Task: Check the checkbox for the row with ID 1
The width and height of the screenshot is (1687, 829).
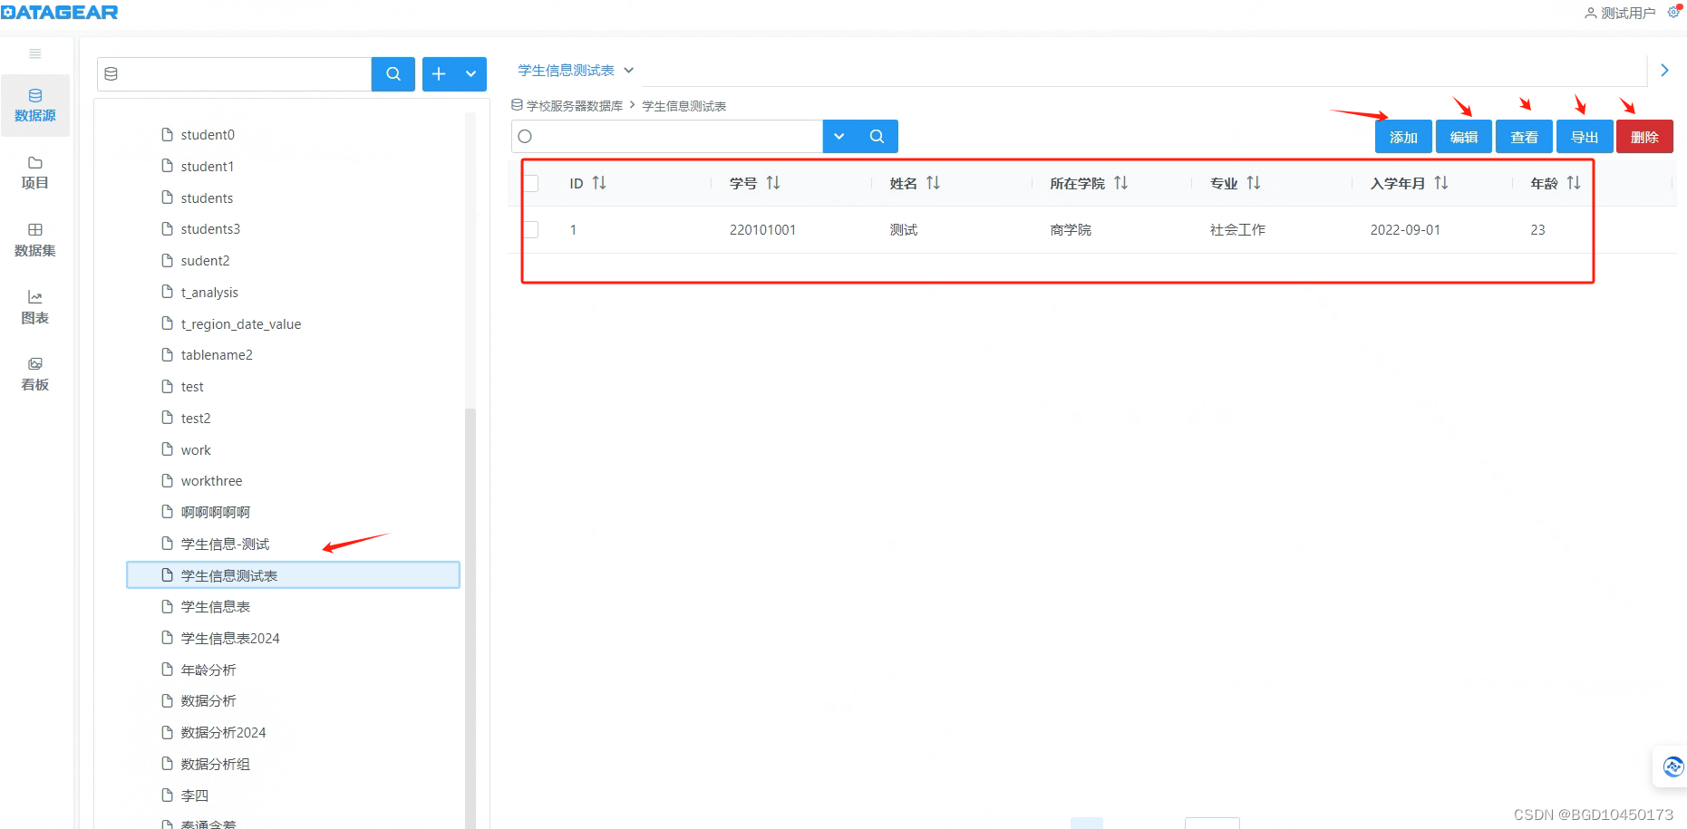Action: coord(531,229)
